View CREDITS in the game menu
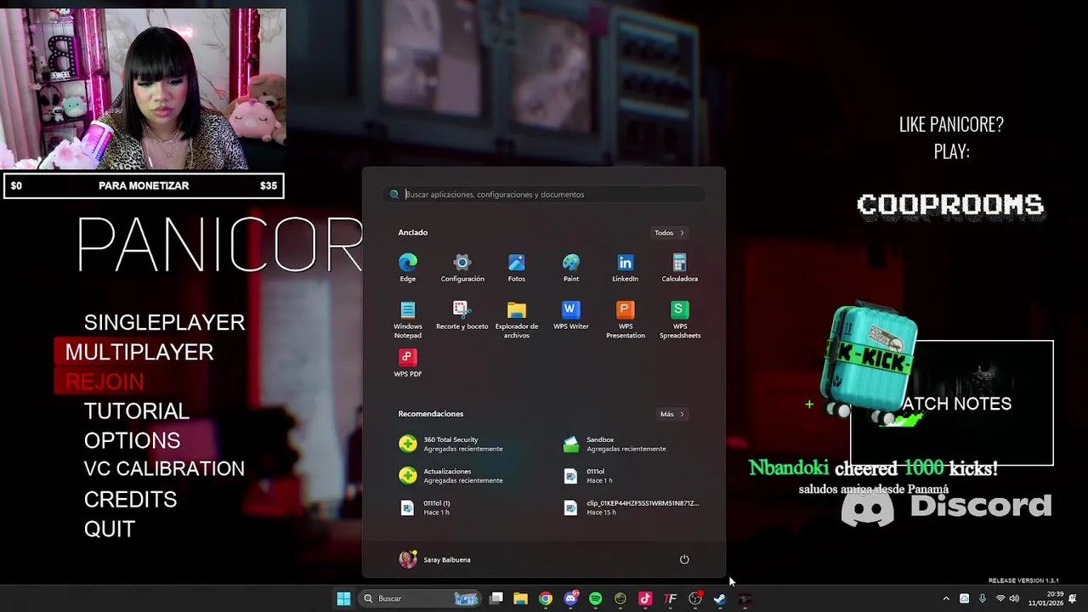This screenshot has width=1088, height=612. 130,499
